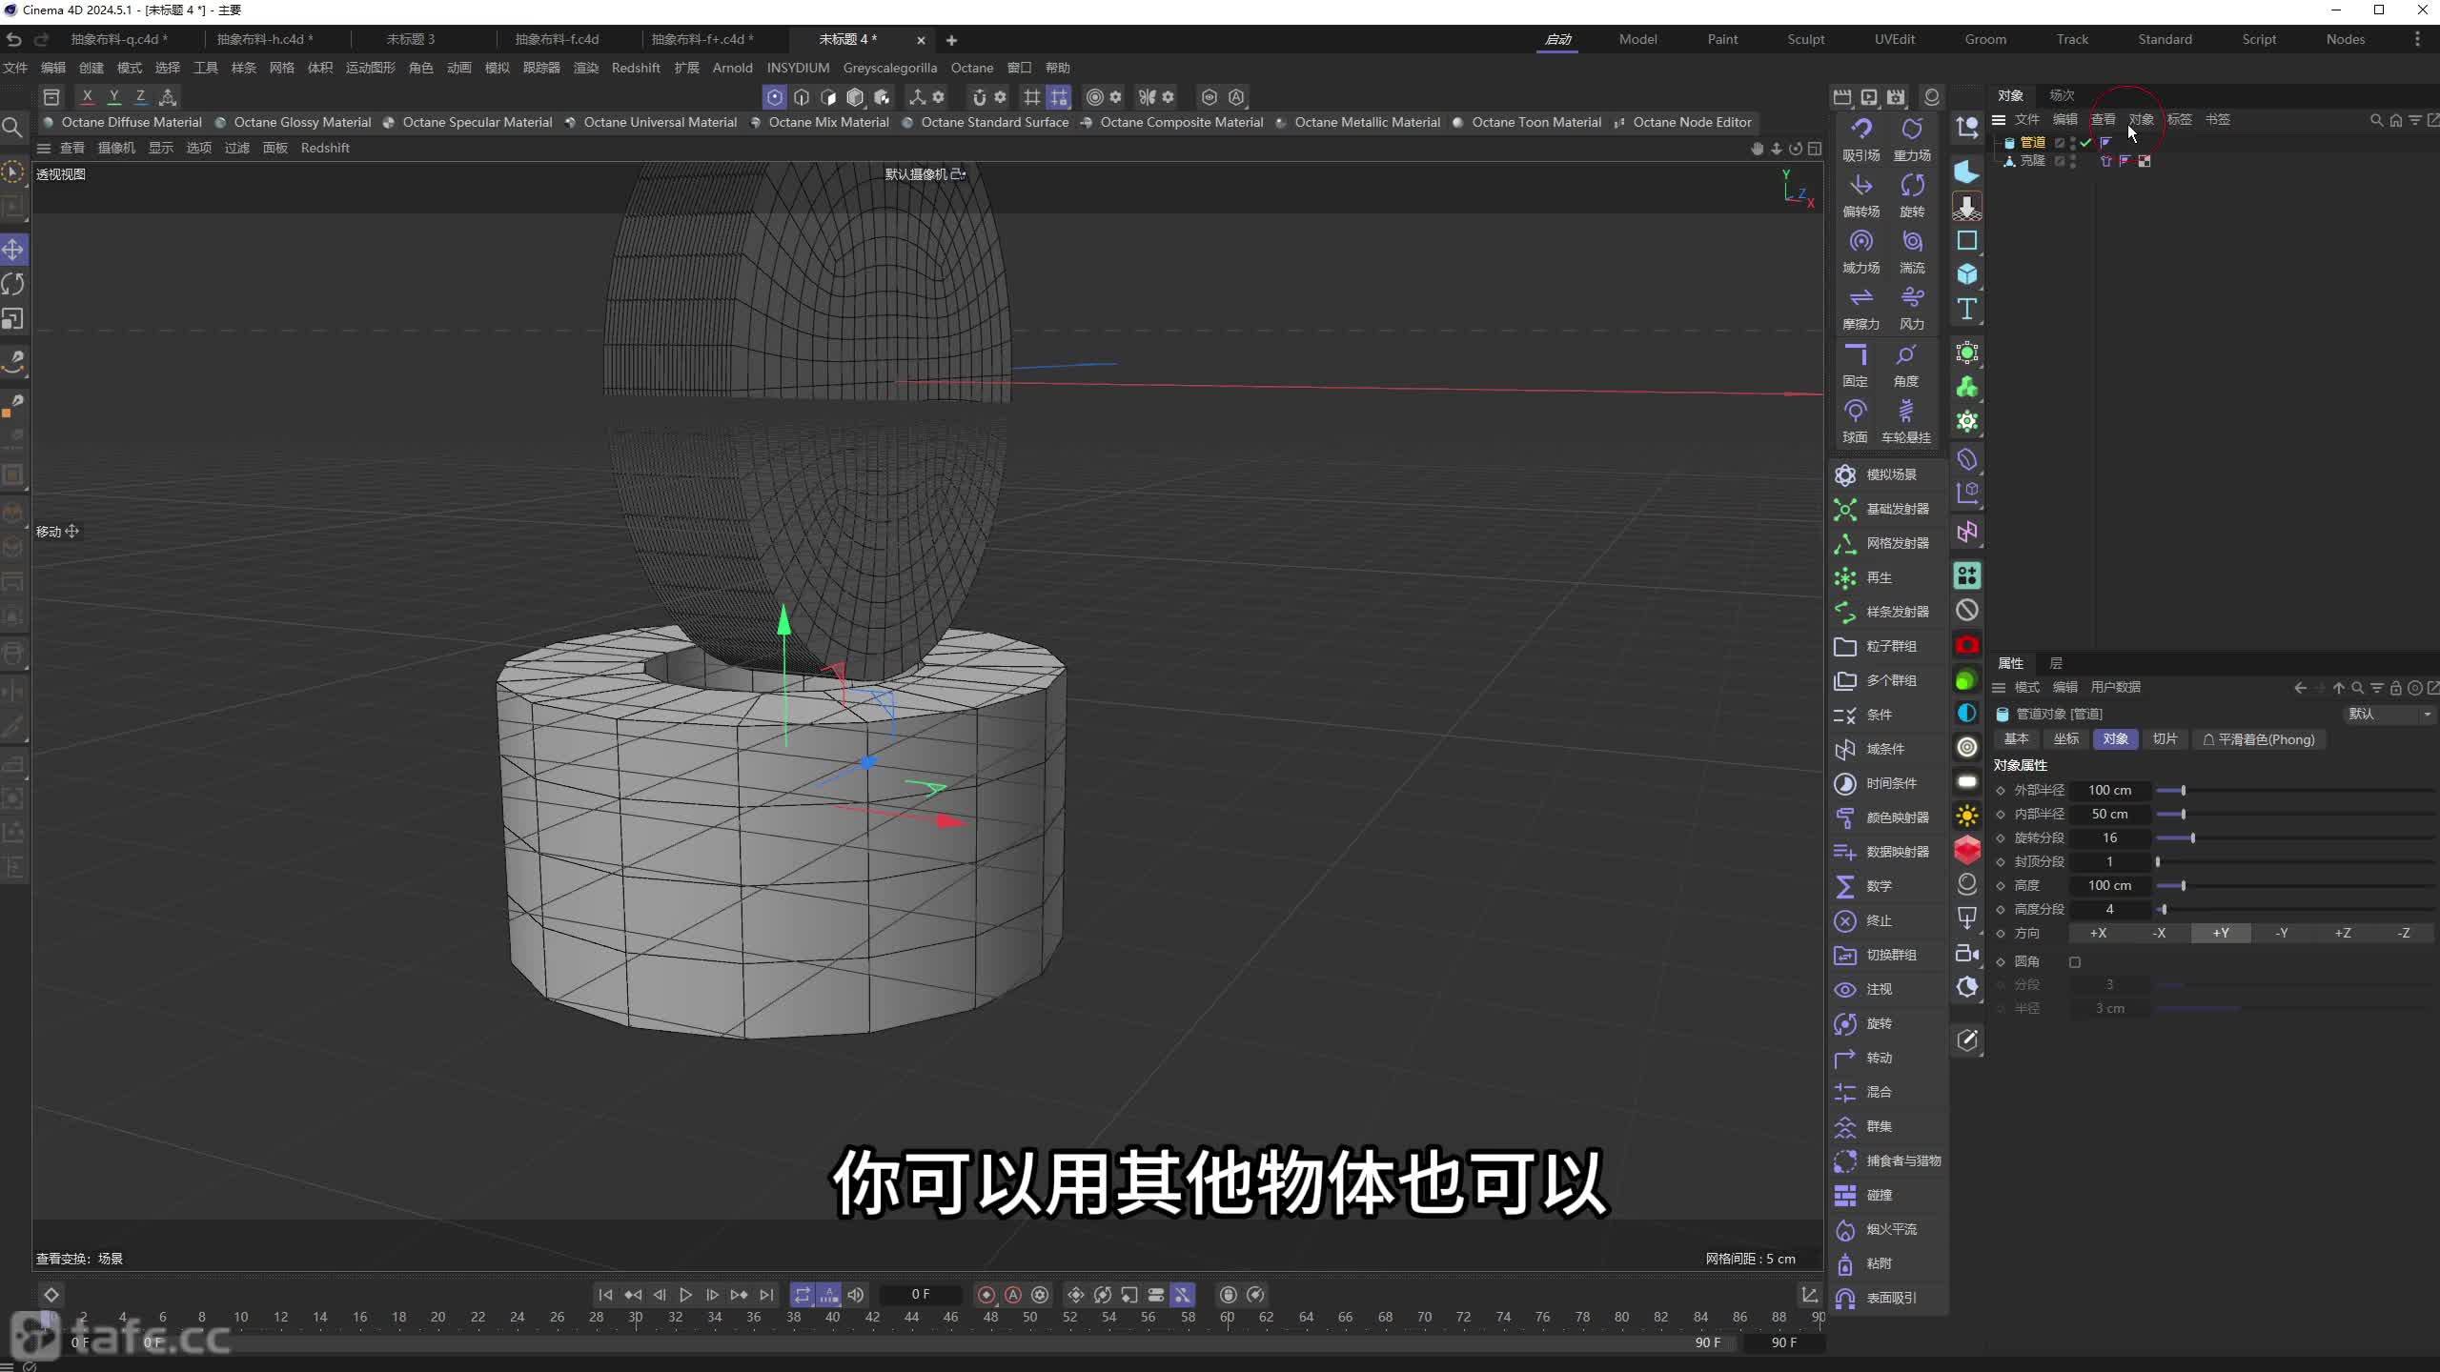
Task: Select the 克隆 object in object manager
Action: pyautogui.click(x=2032, y=161)
